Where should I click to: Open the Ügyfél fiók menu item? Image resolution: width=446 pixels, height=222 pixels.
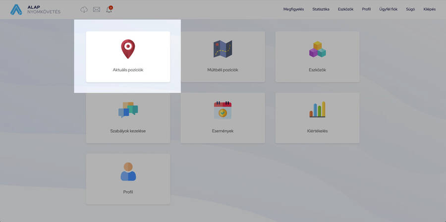388,9
